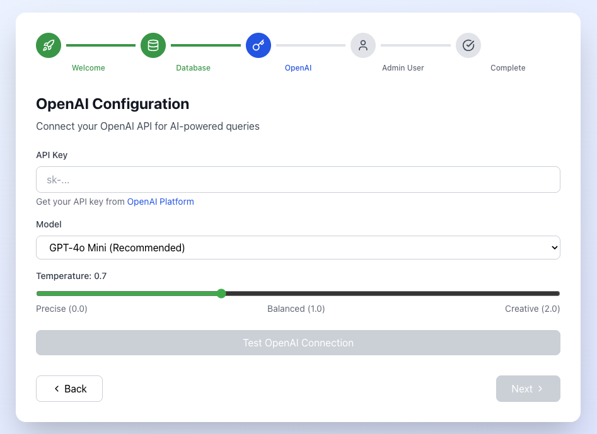Click the rocket icon for the Welcome step
597x434 pixels.
pos(49,45)
